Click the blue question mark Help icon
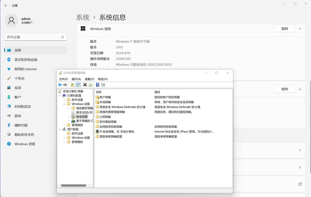 tap(98, 85)
